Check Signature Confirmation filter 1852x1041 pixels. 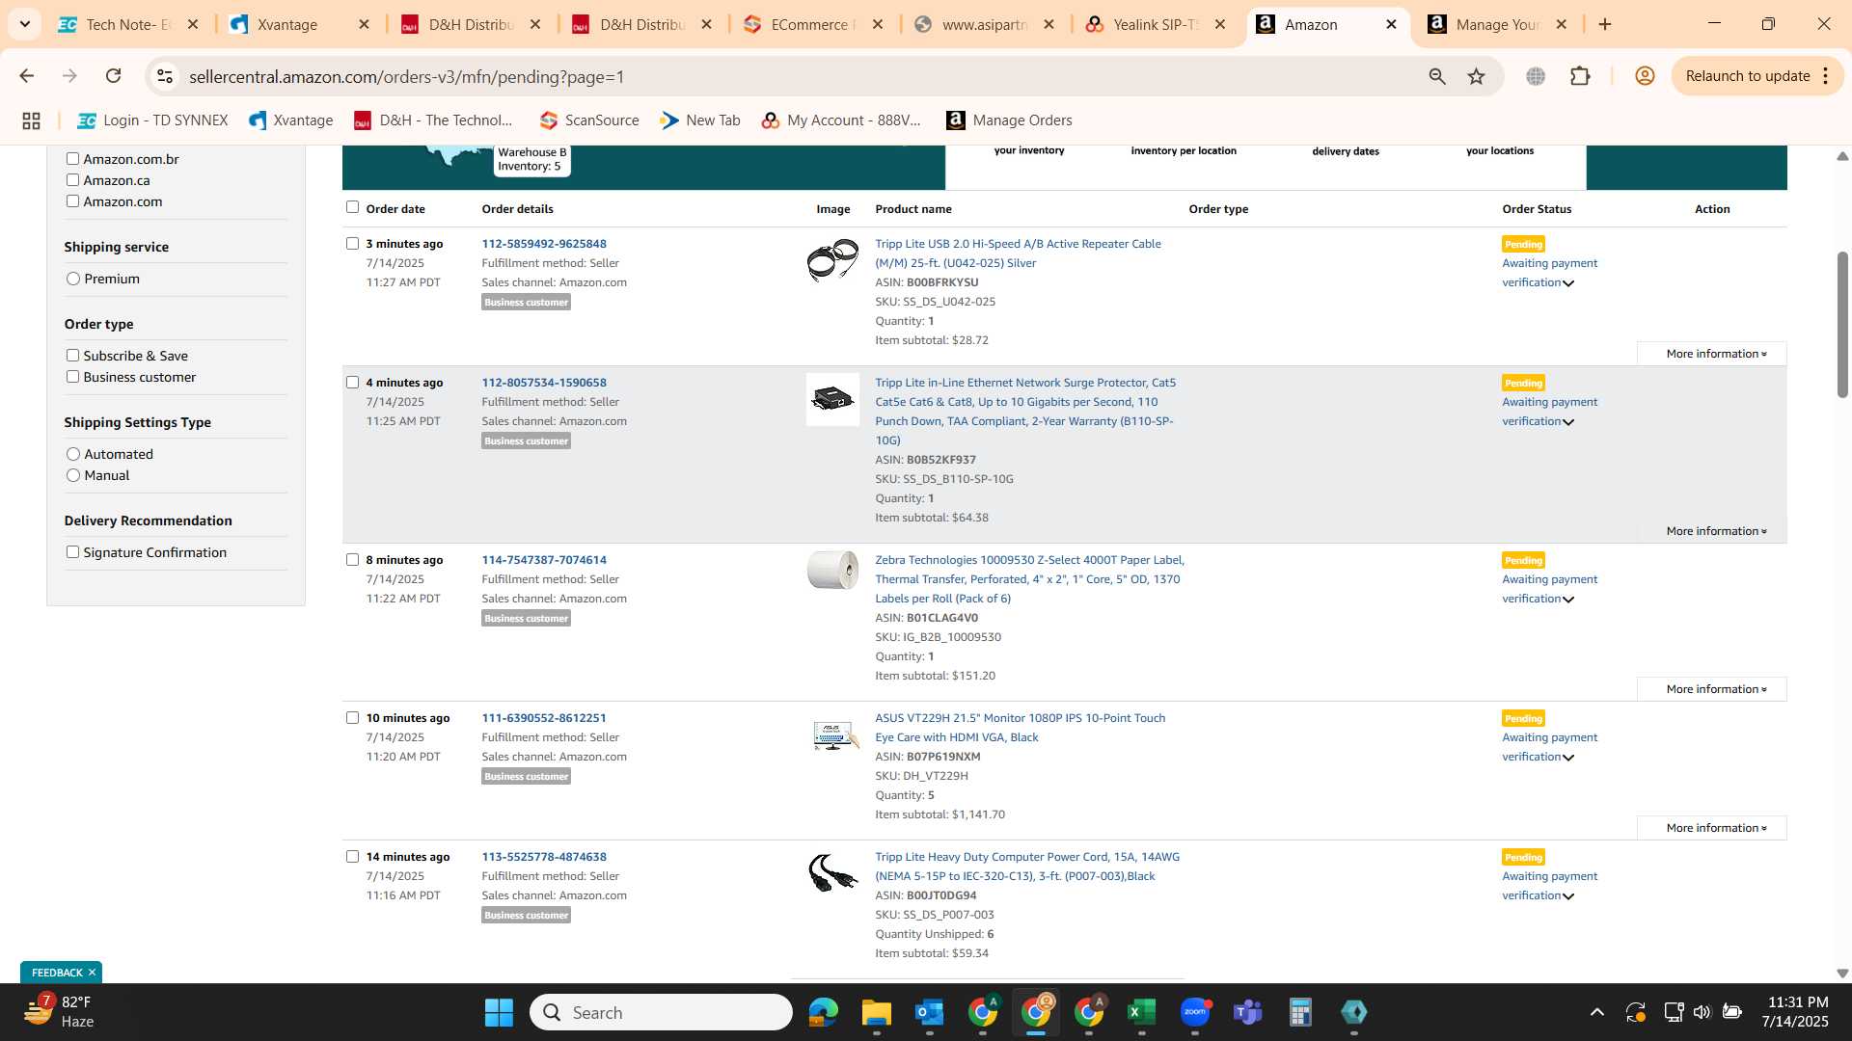72,552
